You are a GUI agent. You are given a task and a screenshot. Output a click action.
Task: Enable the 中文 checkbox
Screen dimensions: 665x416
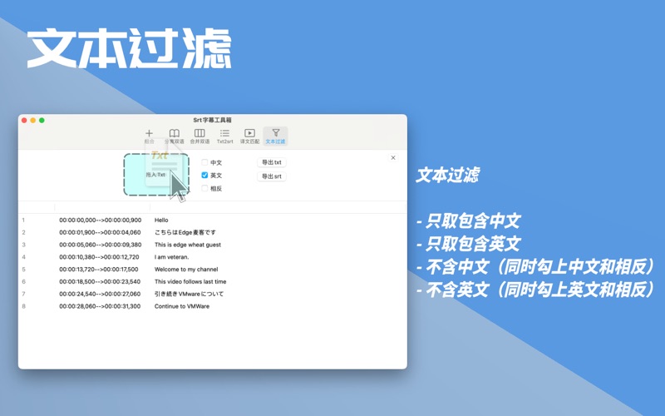[204, 162]
